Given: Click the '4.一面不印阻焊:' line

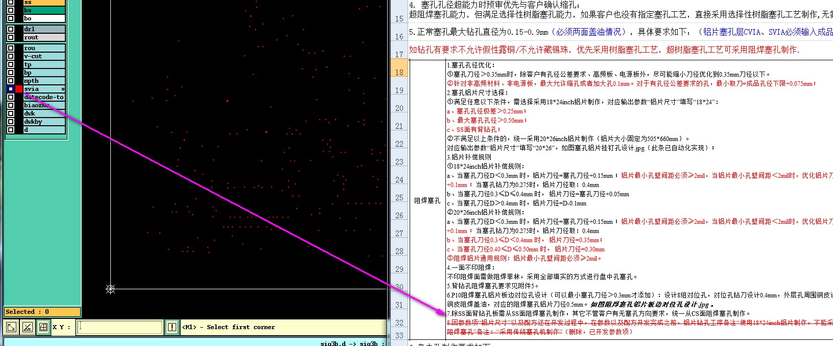Looking at the screenshot, I should [471, 267].
